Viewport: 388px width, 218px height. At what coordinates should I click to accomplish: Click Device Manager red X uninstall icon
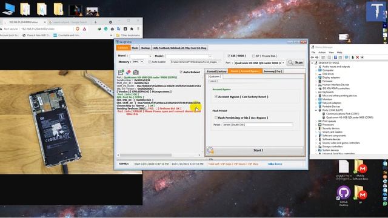[357, 58]
